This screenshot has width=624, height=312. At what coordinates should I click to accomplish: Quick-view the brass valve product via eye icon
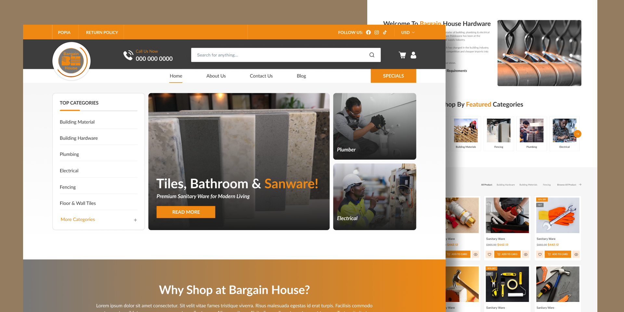(x=475, y=254)
